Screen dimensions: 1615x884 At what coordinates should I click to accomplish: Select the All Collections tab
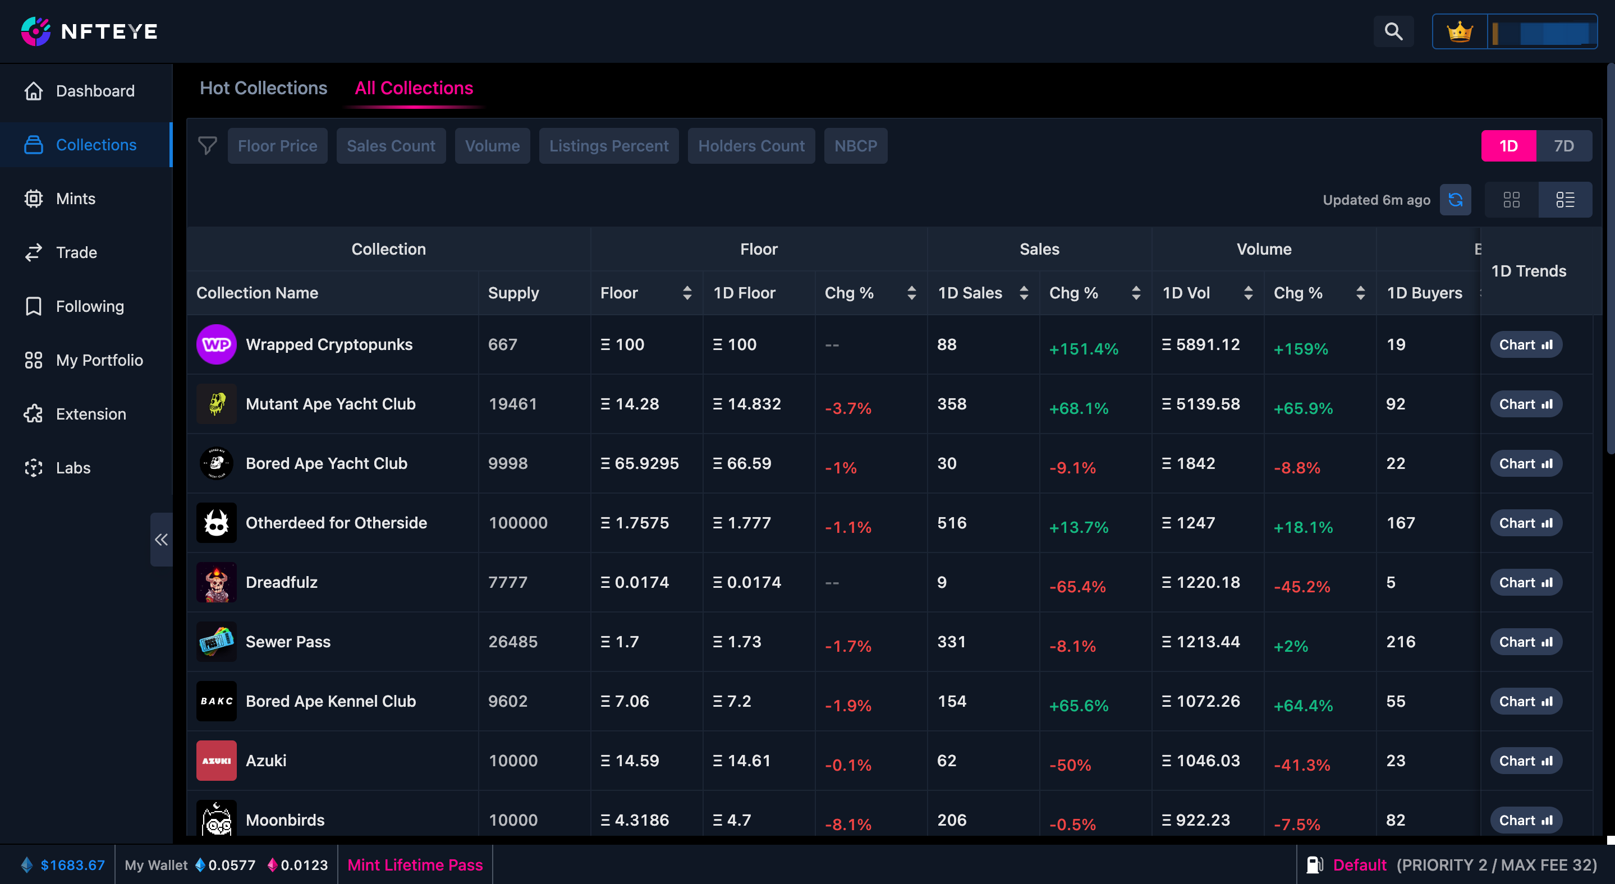pos(414,88)
